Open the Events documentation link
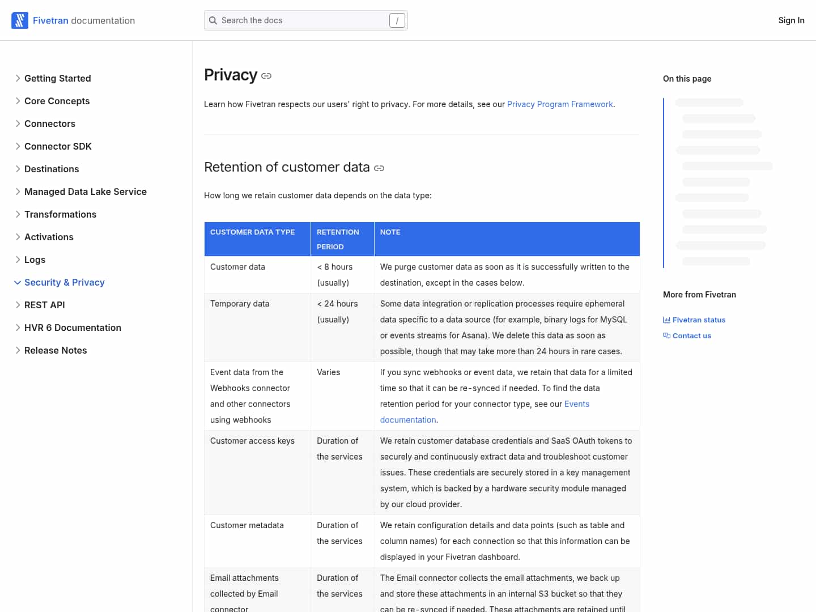This screenshot has height=612, width=816. point(577,404)
